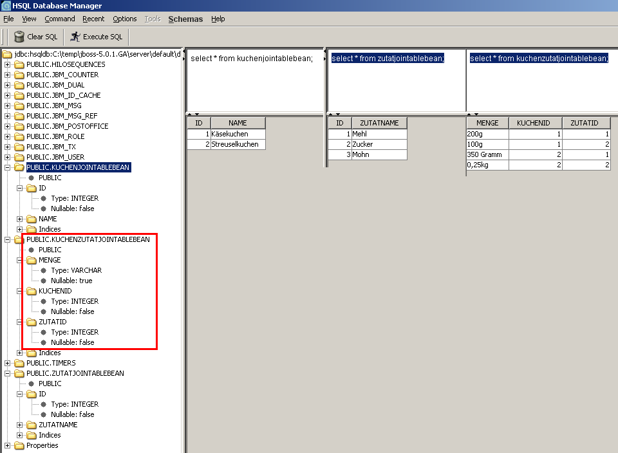Click into the 'select * from kuchenjointablebean;' SQL box
The image size is (618, 453).
[255, 80]
